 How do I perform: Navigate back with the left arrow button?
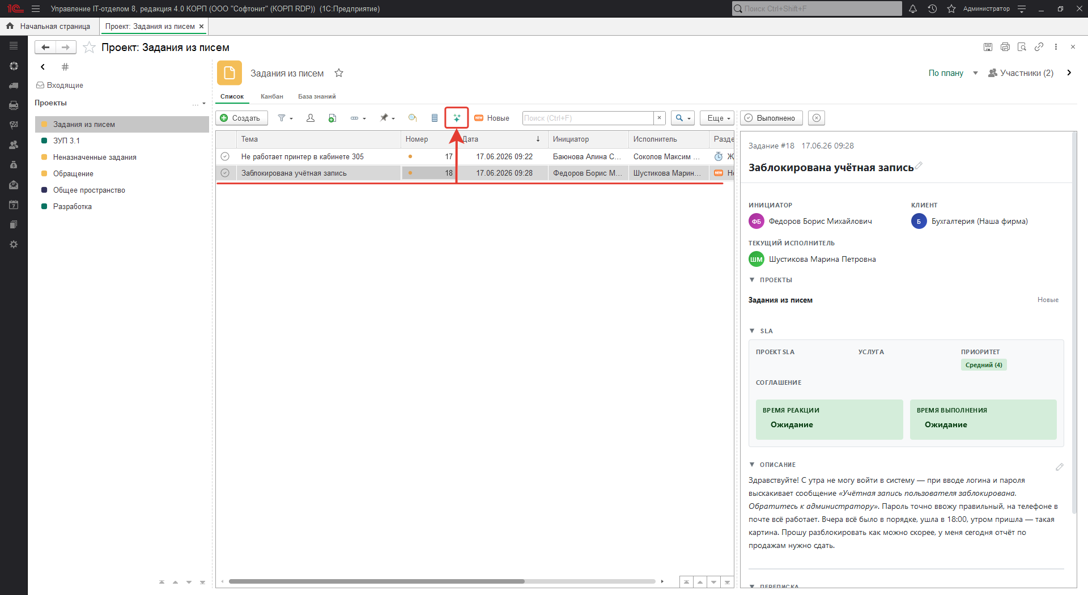[45, 47]
